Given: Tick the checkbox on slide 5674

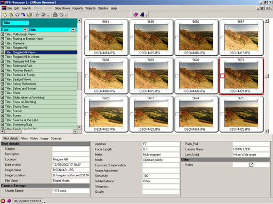Looking at the screenshot, I should (x=177, y=114).
